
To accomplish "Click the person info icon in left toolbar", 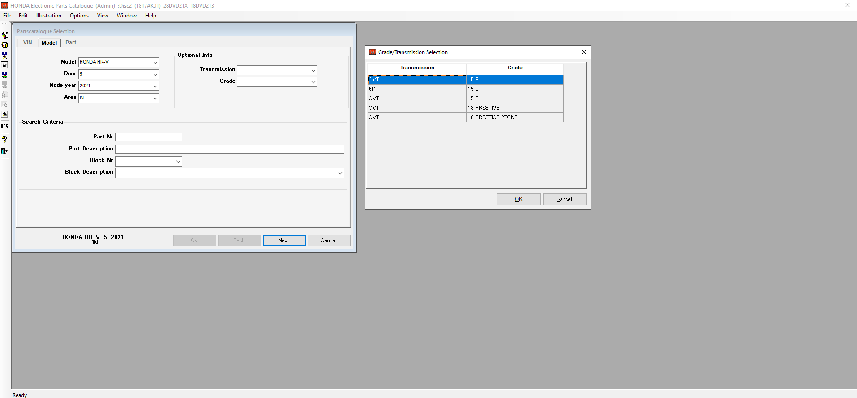I will tap(4, 55).
